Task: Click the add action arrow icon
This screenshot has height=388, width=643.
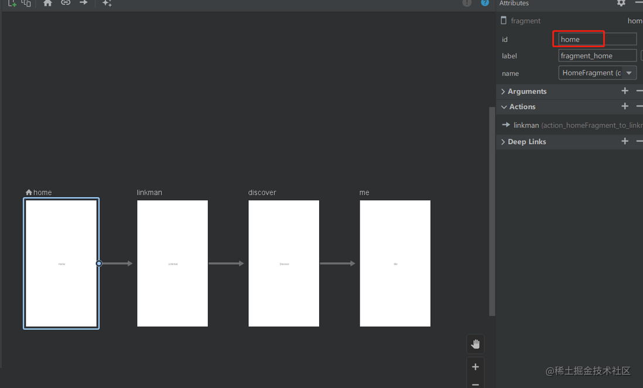Action: [84, 2]
